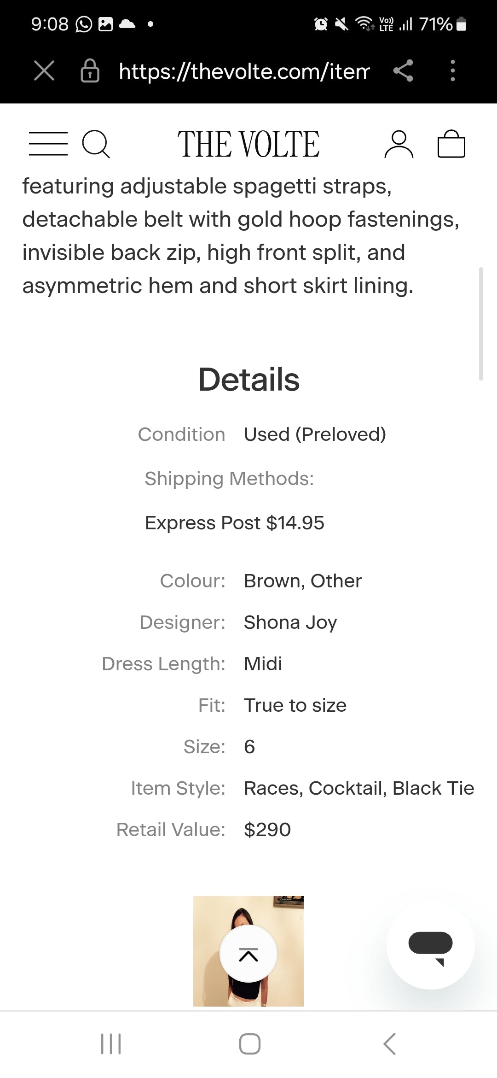Screen dimensions: 497x1078
Task: Tap the search magnifier icon
Action: [96, 144]
